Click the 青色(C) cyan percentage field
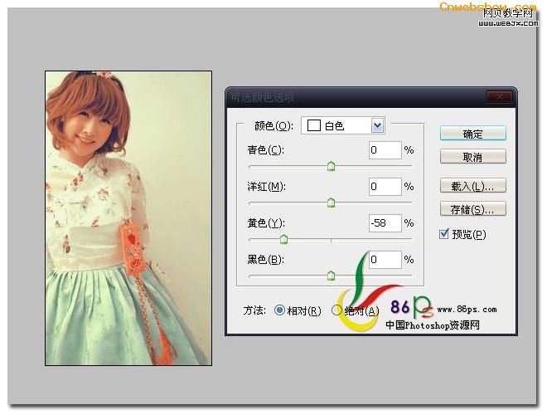Image resolution: width=547 pixels, height=415 pixels. (385, 150)
